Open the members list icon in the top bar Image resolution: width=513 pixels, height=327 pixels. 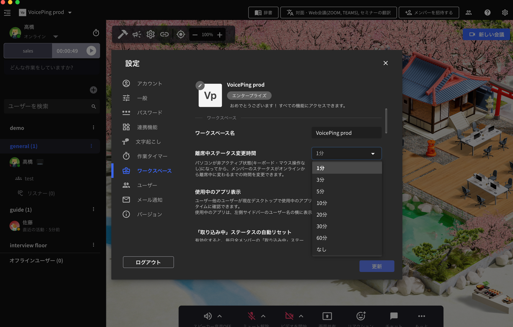(469, 12)
